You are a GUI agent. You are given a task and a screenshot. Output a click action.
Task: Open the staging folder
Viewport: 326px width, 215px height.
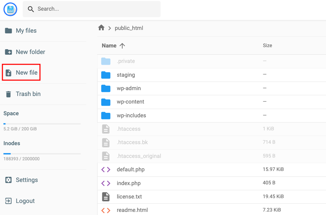126,75
